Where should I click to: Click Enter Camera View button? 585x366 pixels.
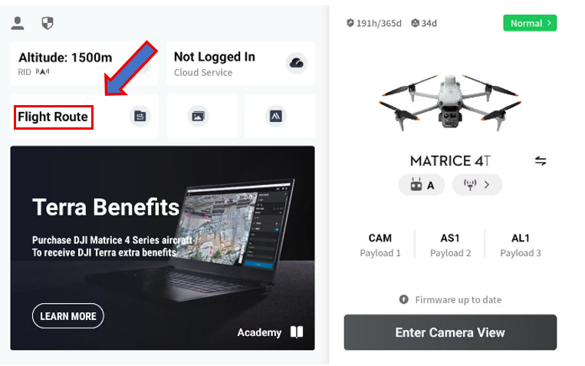coord(450,332)
